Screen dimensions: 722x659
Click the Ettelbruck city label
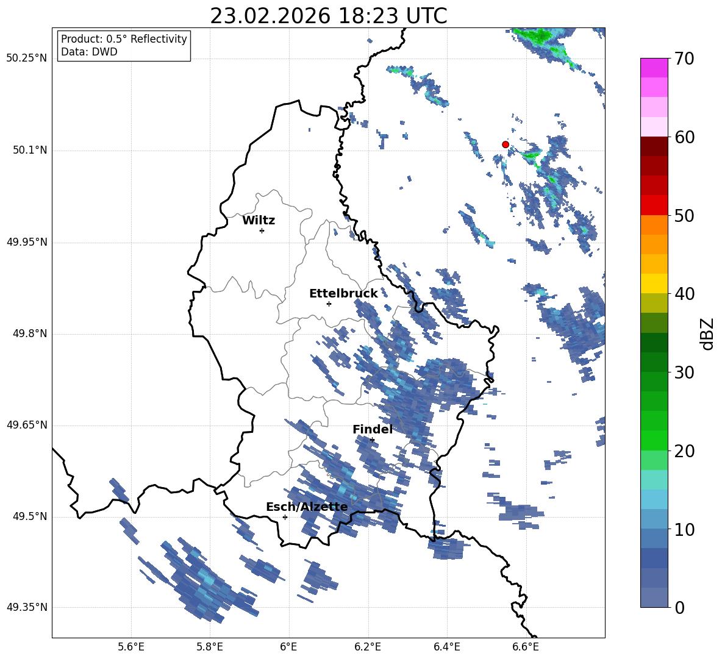click(x=343, y=294)
